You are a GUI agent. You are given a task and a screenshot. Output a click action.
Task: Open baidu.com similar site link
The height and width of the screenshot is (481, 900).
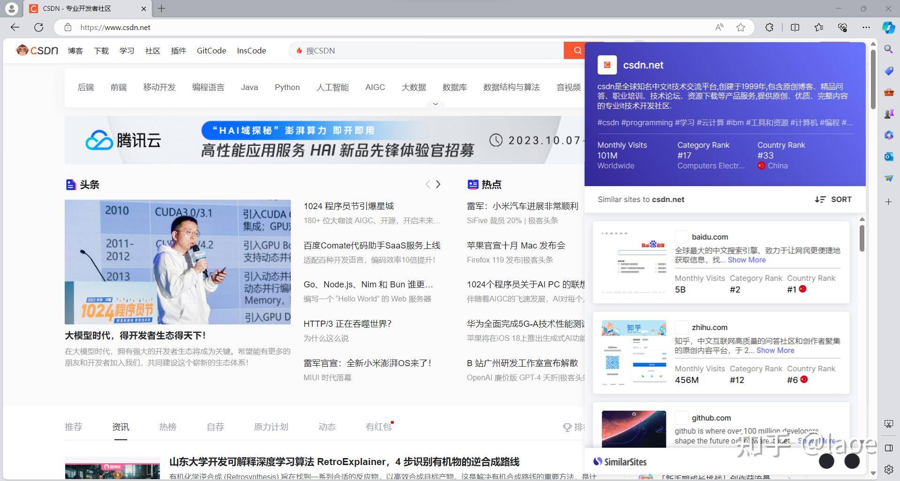(710, 237)
